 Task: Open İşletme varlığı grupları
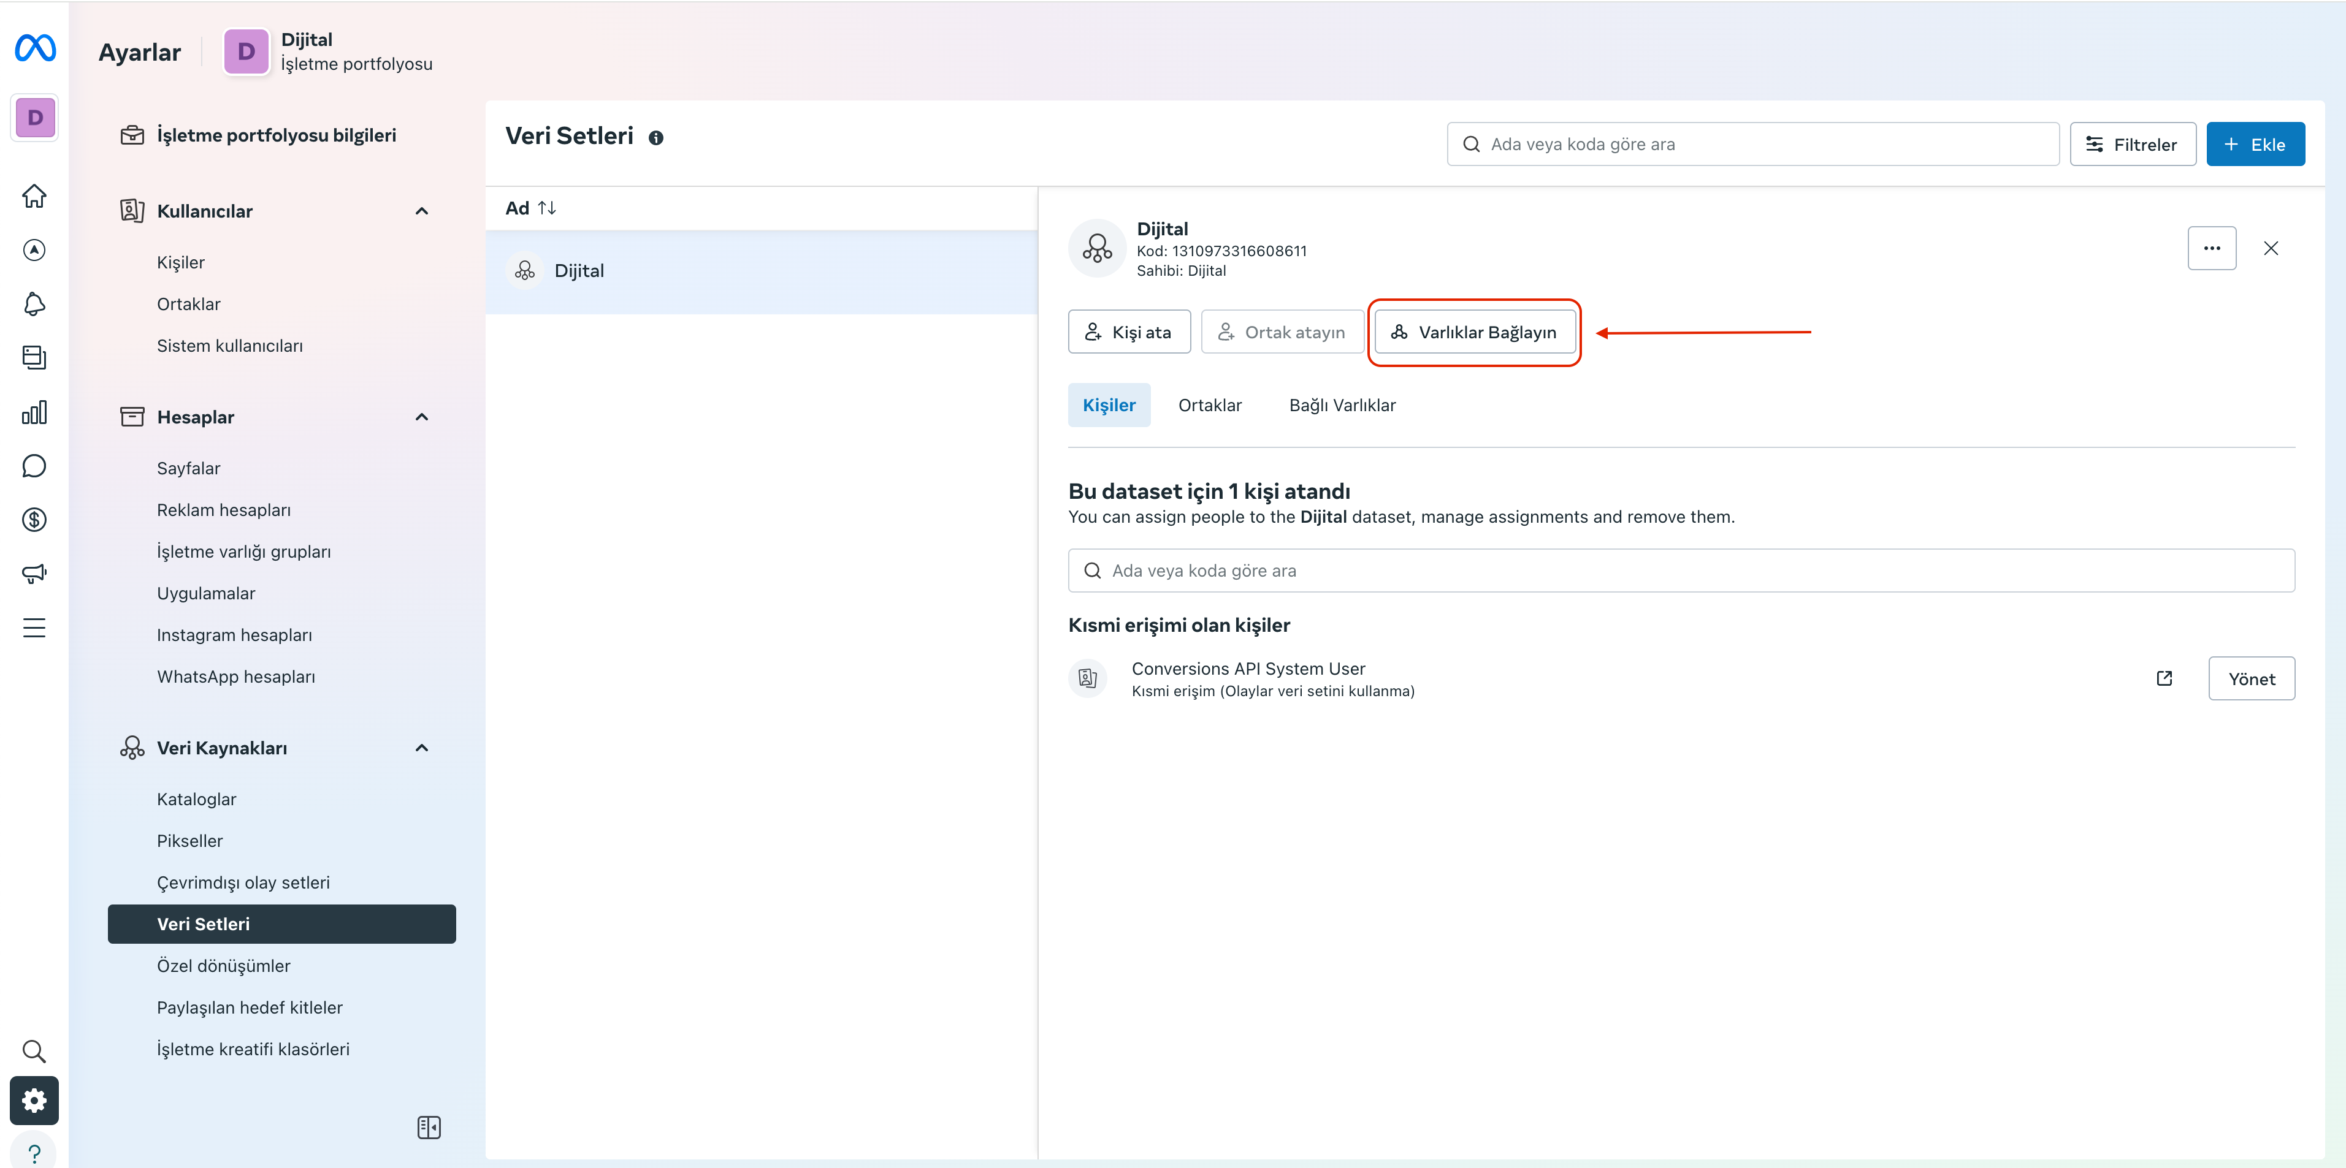[x=243, y=552]
